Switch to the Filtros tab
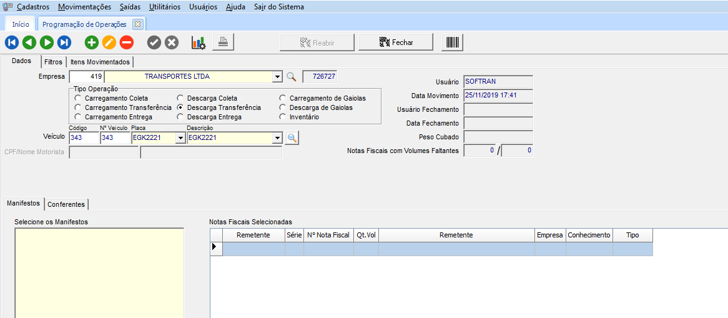Viewport: 728px width, 318px height. tap(54, 62)
